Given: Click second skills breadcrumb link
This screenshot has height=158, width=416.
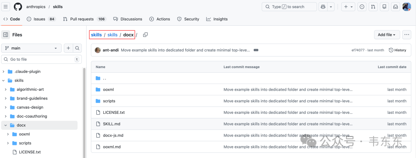Looking at the screenshot, I should (x=112, y=35).
